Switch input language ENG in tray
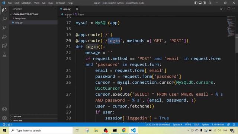 (x=225, y=130)
